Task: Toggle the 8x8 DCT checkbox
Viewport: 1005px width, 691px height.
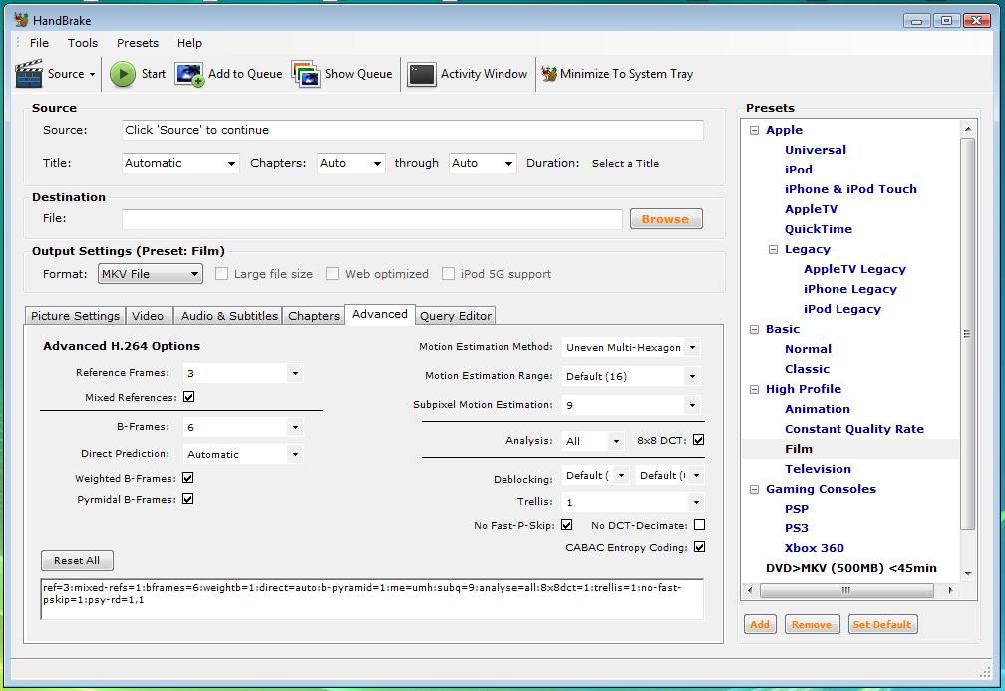Action: [x=699, y=440]
